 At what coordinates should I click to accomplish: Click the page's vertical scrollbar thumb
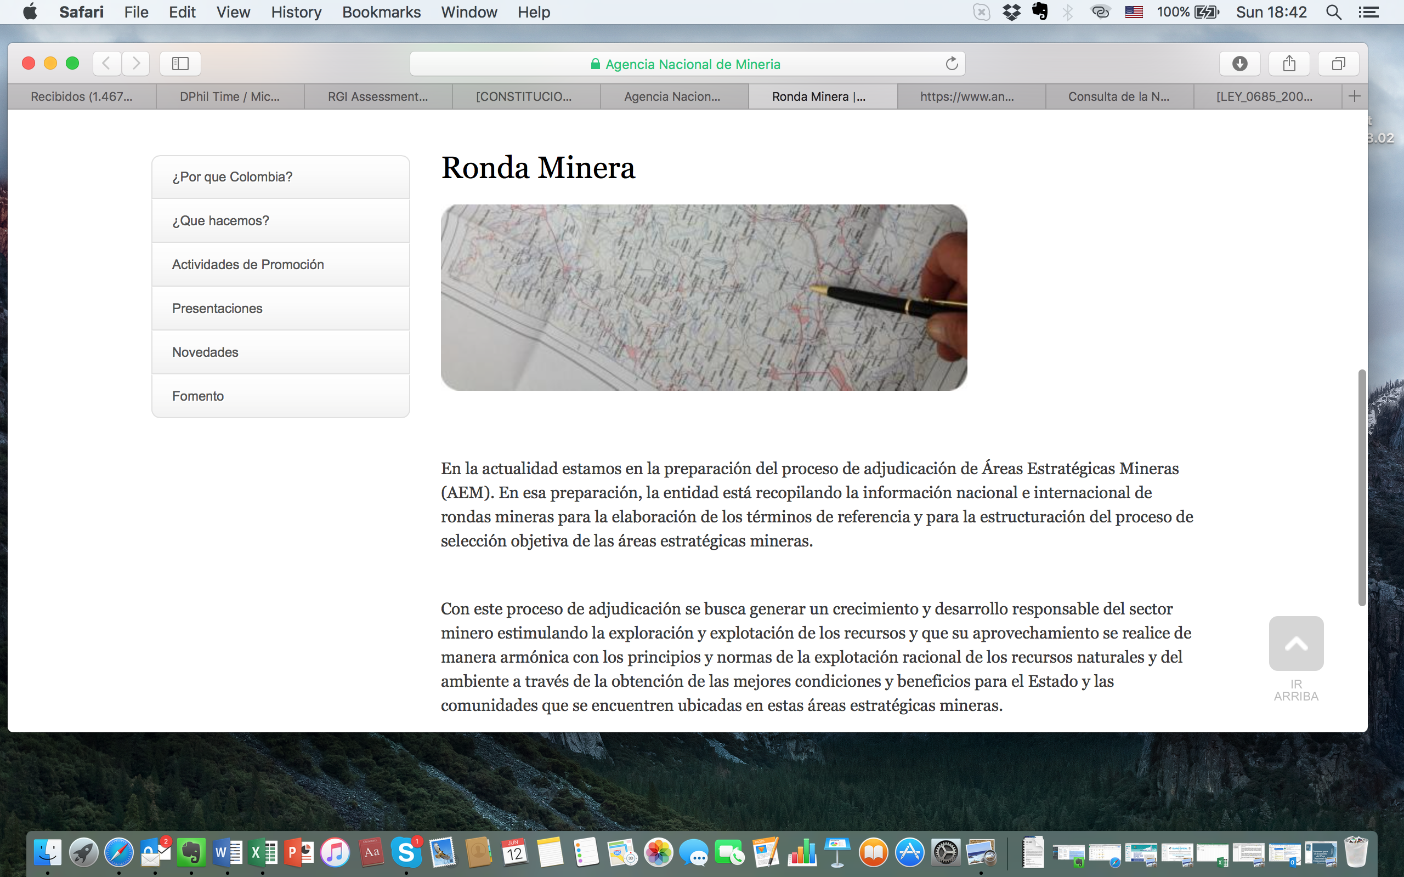[1362, 487]
